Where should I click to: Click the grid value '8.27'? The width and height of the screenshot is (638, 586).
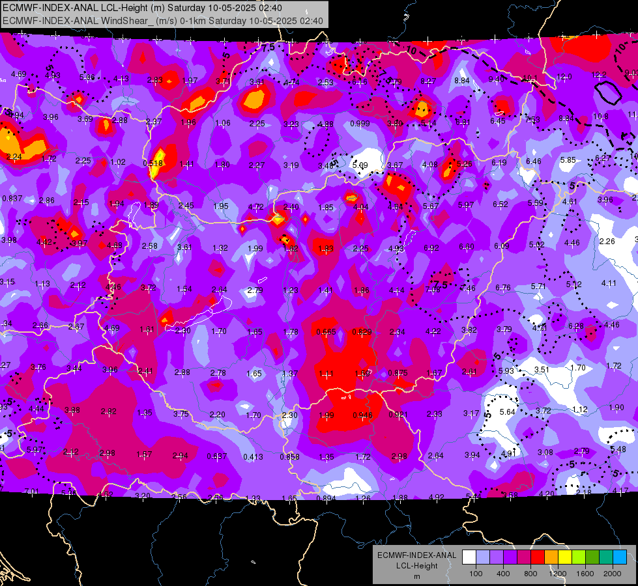(x=428, y=81)
